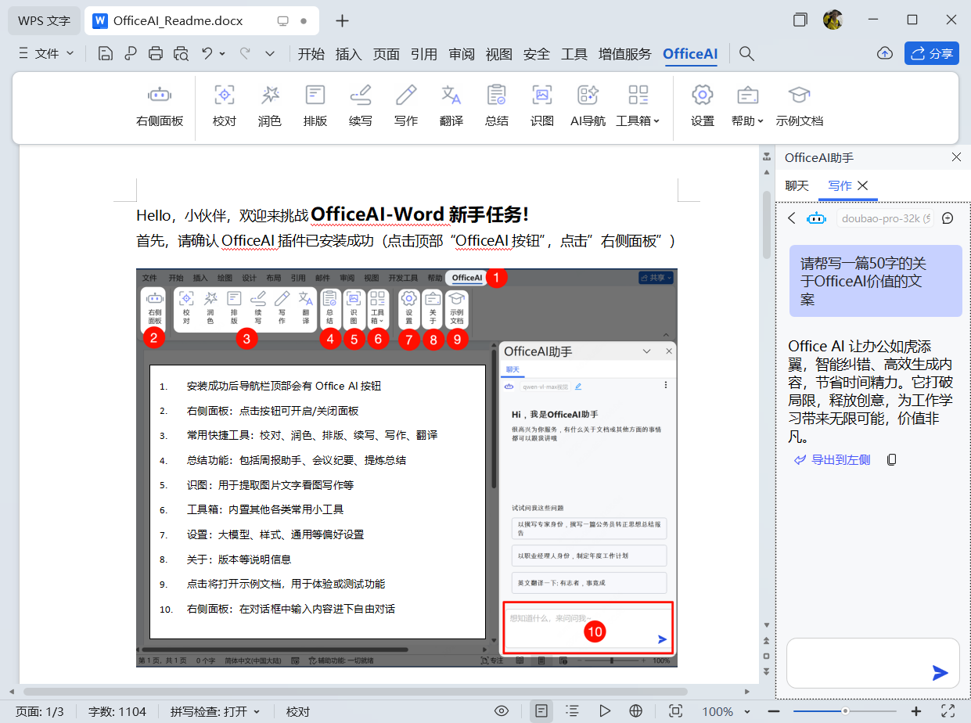Click the message input box in assistant panel
The width and height of the screenshot is (971, 723).
(x=857, y=664)
